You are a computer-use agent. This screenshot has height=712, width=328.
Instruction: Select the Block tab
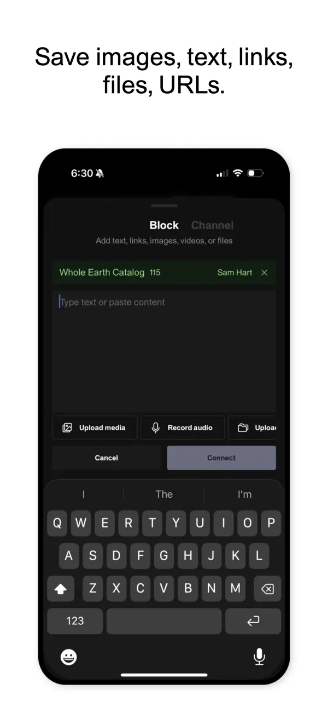[164, 225]
